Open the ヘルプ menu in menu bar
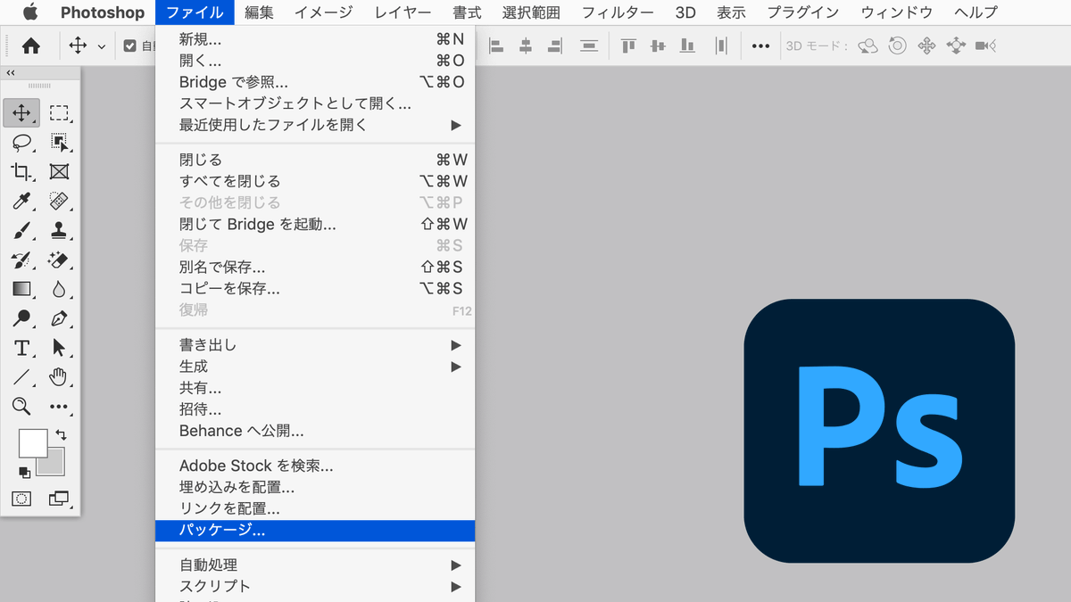This screenshot has width=1071, height=602. click(x=976, y=12)
